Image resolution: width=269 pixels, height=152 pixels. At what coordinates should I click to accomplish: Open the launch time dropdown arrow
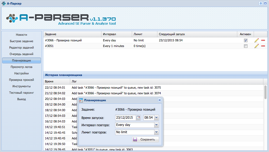click(157, 118)
